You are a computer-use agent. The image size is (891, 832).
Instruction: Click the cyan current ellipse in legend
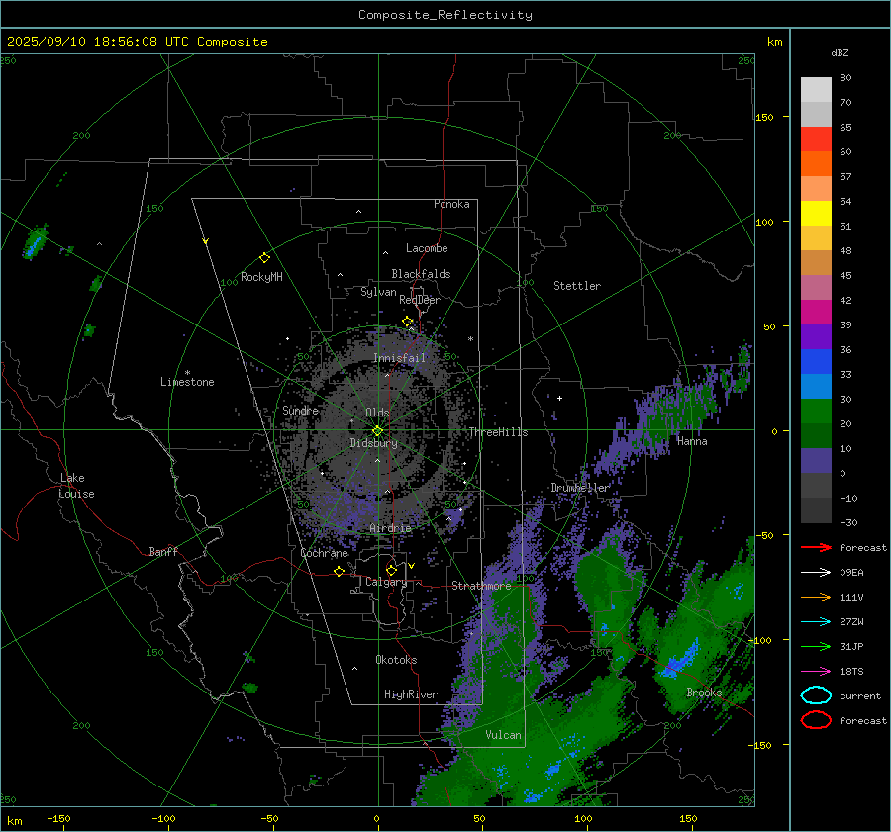pyautogui.click(x=816, y=695)
